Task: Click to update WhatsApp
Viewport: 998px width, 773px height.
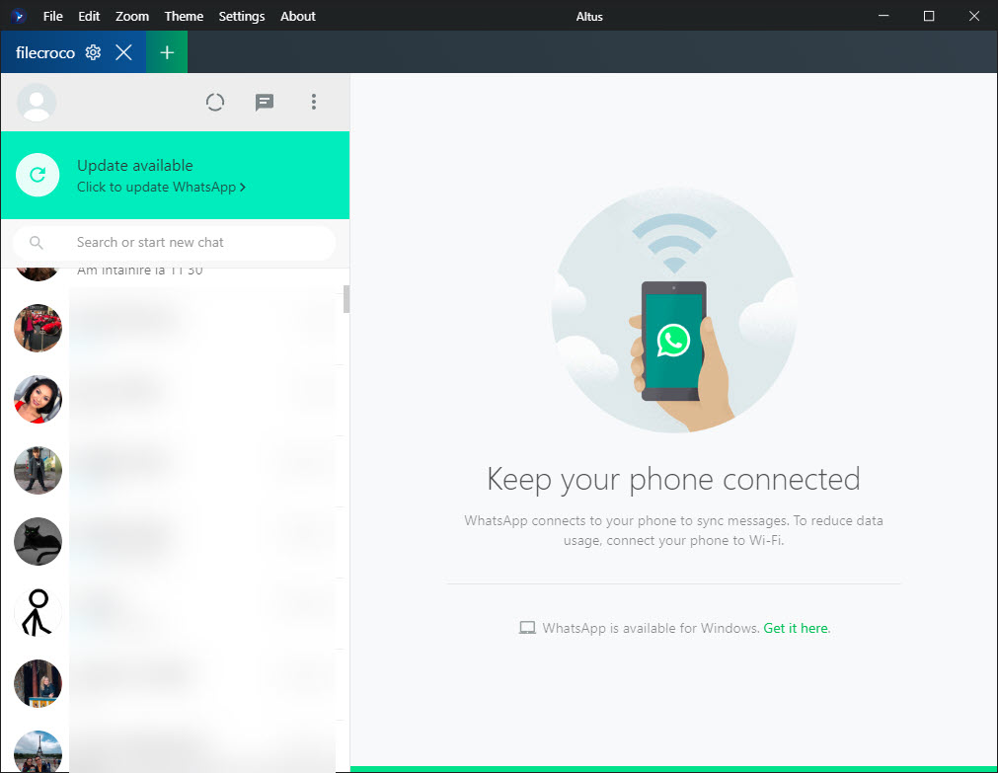Action: [x=161, y=188]
